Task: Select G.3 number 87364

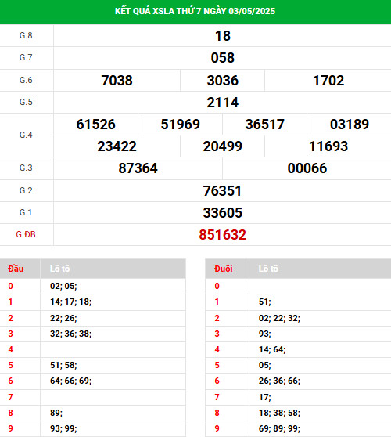Action: tap(138, 168)
